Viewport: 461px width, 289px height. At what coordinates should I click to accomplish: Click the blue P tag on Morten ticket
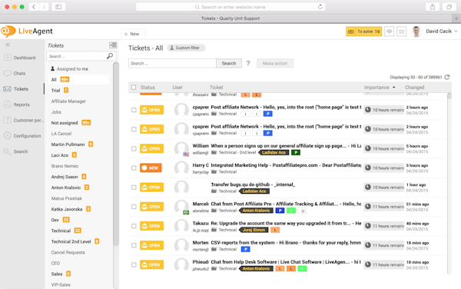tap(246, 249)
